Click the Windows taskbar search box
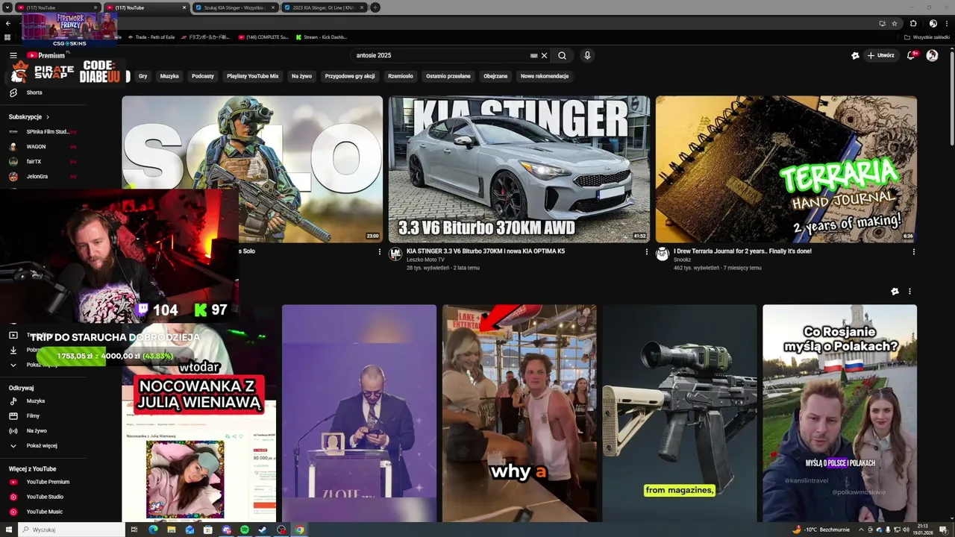Viewport: 955px width, 537px height. [72, 530]
